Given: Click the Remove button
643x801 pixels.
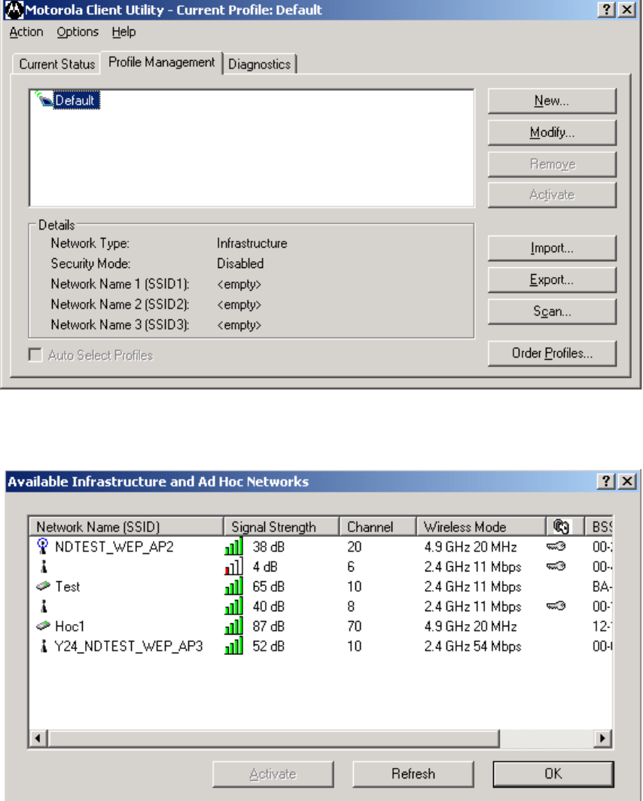Looking at the screenshot, I should tap(552, 164).
